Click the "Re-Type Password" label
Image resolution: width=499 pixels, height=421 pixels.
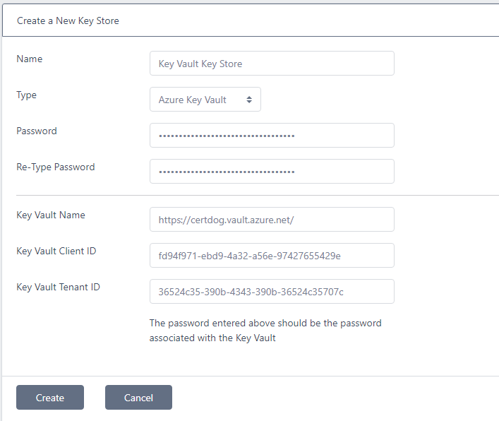click(x=56, y=167)
